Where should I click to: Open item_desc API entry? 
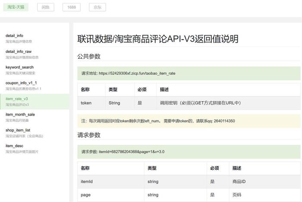coord(35,149)
